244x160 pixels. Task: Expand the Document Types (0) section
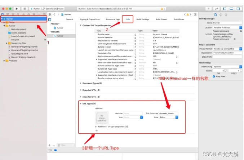pos(80,83)
